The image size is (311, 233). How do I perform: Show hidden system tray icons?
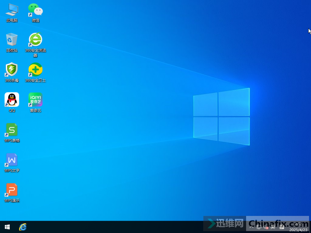point(251,227)
